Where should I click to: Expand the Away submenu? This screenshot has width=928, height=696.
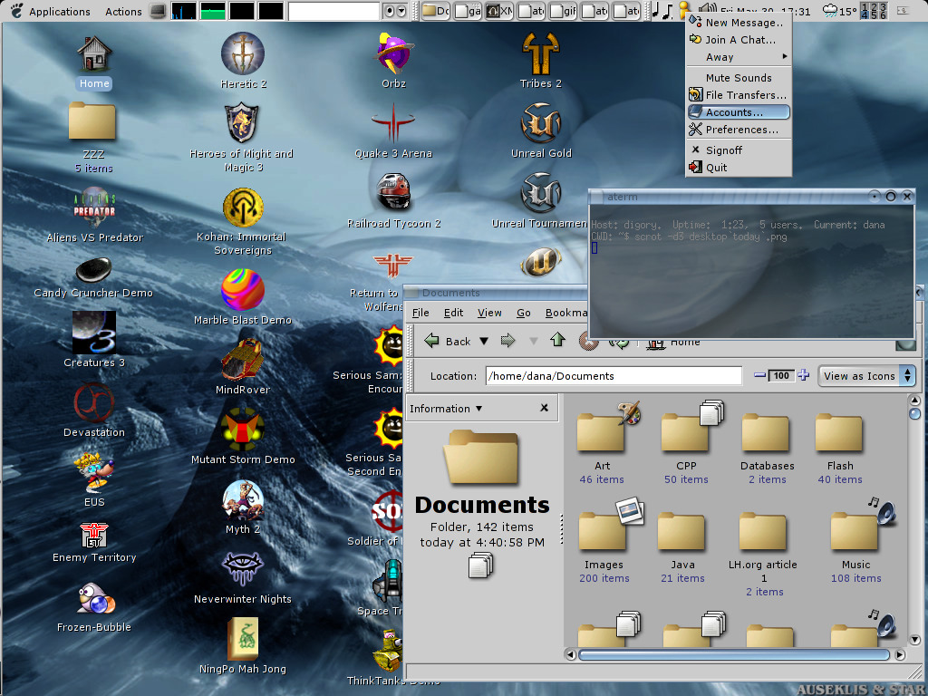(739, 57)
